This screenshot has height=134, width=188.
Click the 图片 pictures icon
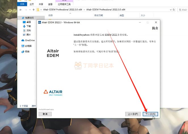24,35
